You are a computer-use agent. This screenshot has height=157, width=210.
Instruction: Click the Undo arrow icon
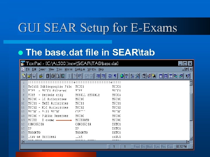pyautogui.click(x=87, y=76)
